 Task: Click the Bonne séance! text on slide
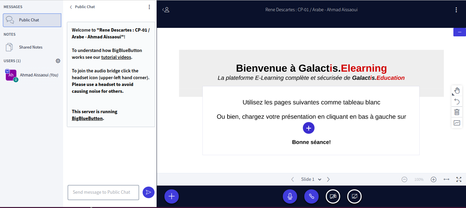point(311,142)
